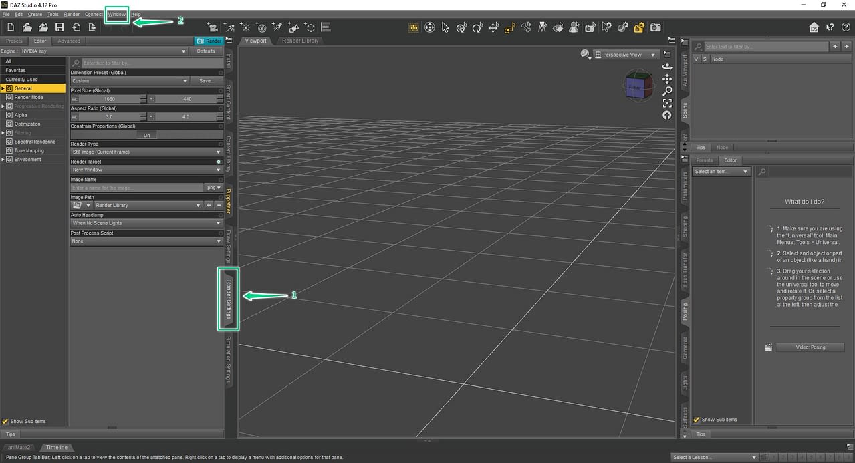Toggle Constrain Proportions On setting
The height and width of the screenshot is (463, 855).
[x=146, y=134]
